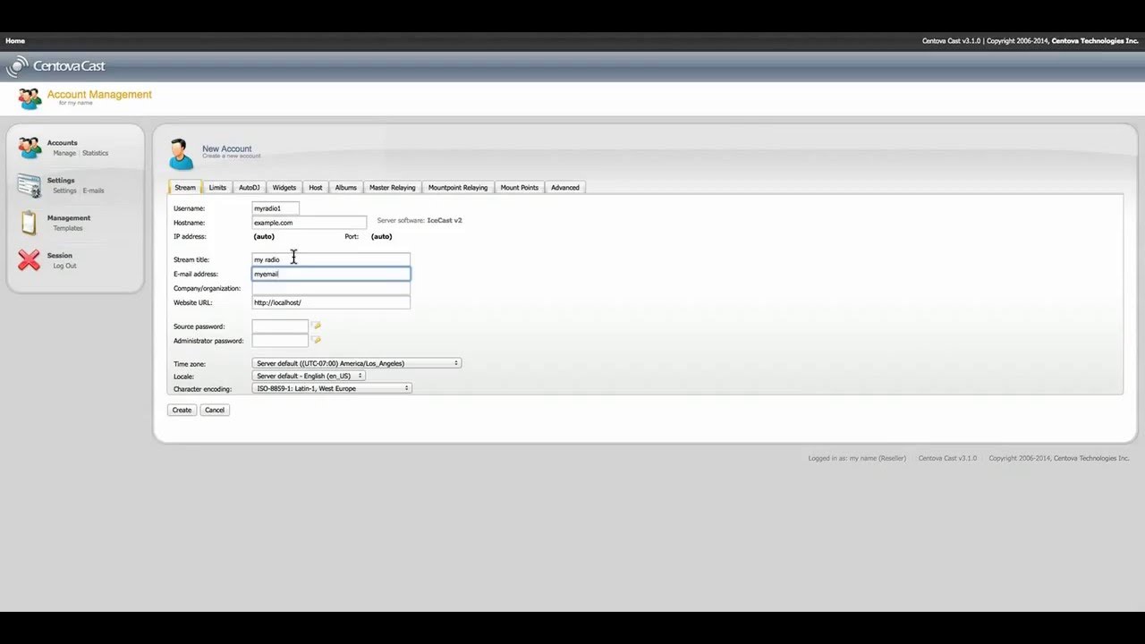Click the Username input field

pos(276,208)
